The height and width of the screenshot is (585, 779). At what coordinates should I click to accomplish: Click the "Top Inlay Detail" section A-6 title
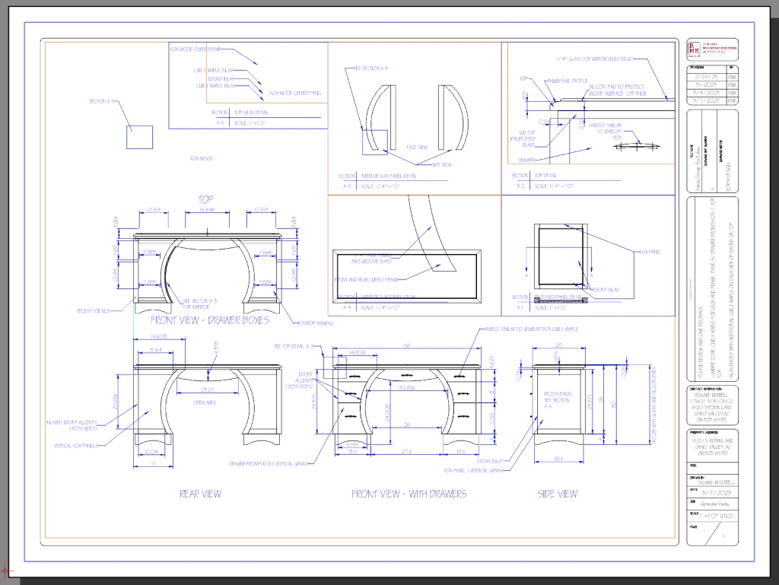(251, 112)
